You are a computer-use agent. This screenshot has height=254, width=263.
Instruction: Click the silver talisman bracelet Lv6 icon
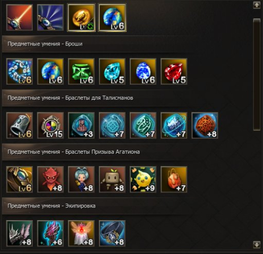[x=20, y=125]
